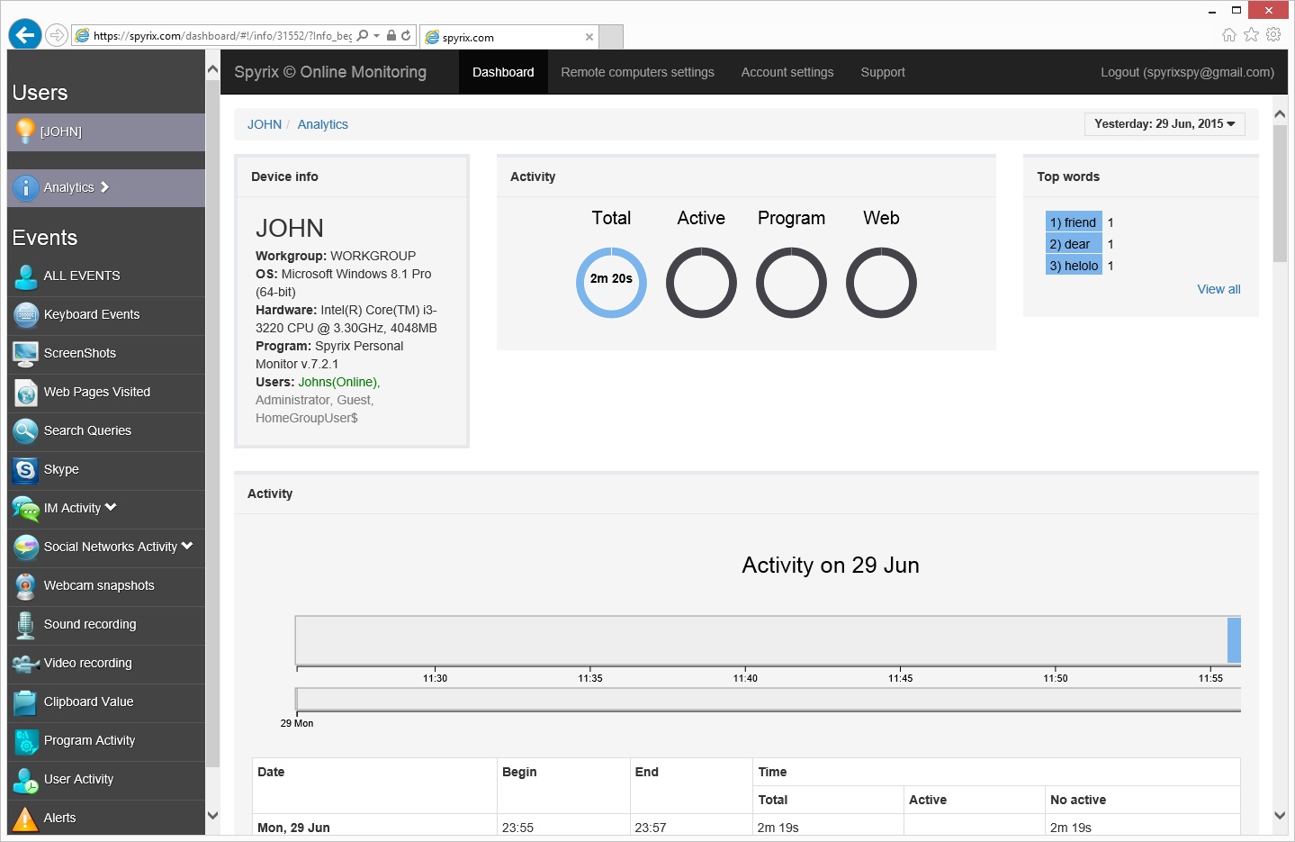Click the Social Networks Activity icon
The height and width of the screenshot is (842, 1295).
pyautogui.click(x=25, y=547)
